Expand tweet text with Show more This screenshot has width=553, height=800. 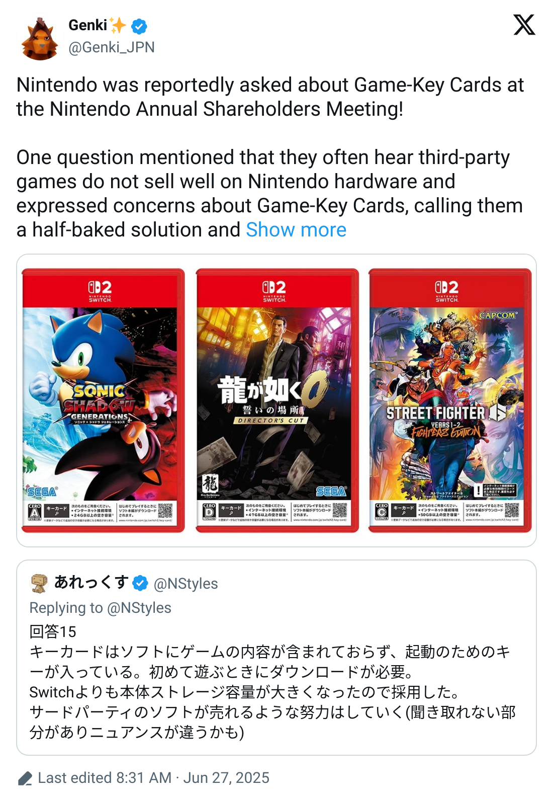296,230
